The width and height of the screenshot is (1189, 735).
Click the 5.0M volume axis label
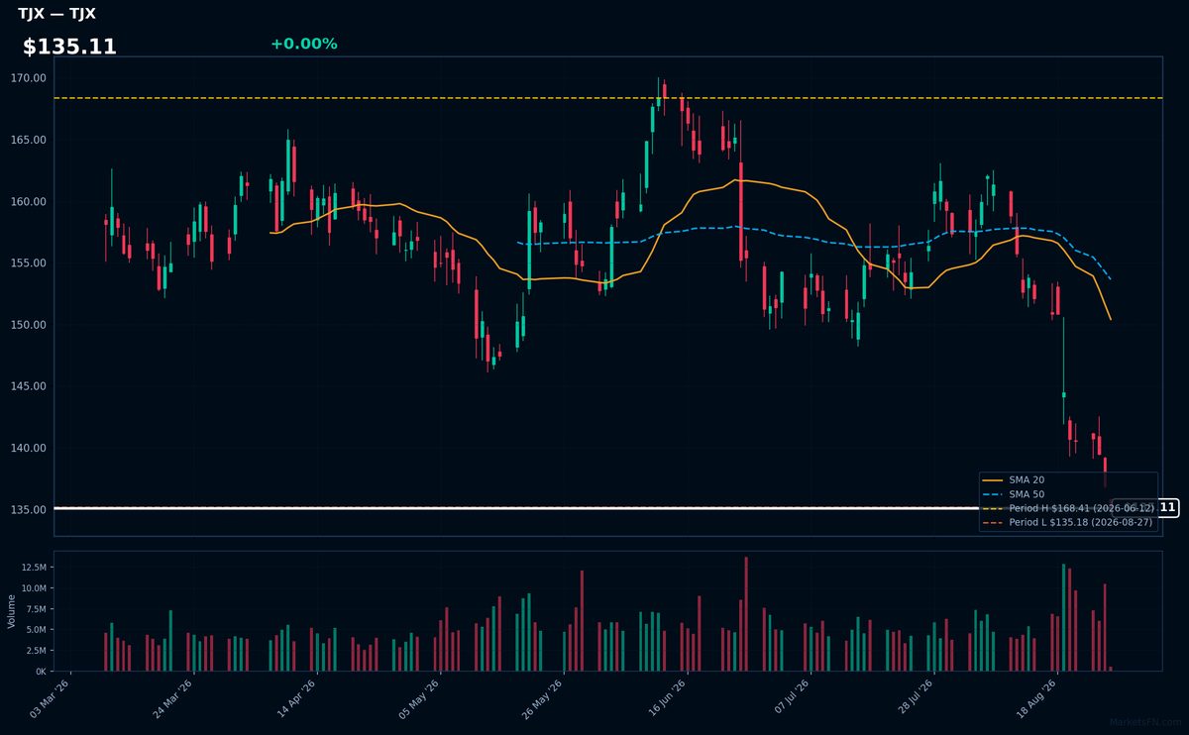tap(35, 630)
